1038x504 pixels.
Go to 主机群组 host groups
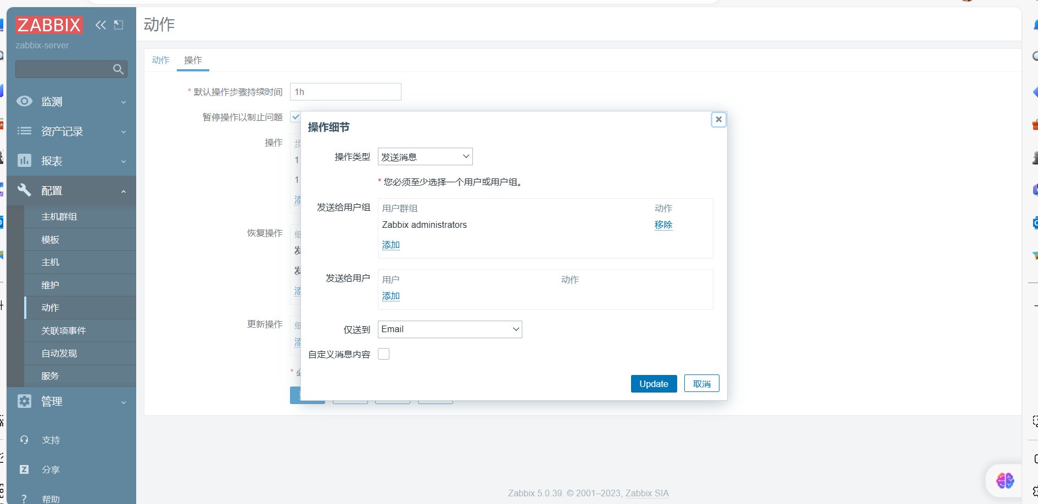pos(80,217)
